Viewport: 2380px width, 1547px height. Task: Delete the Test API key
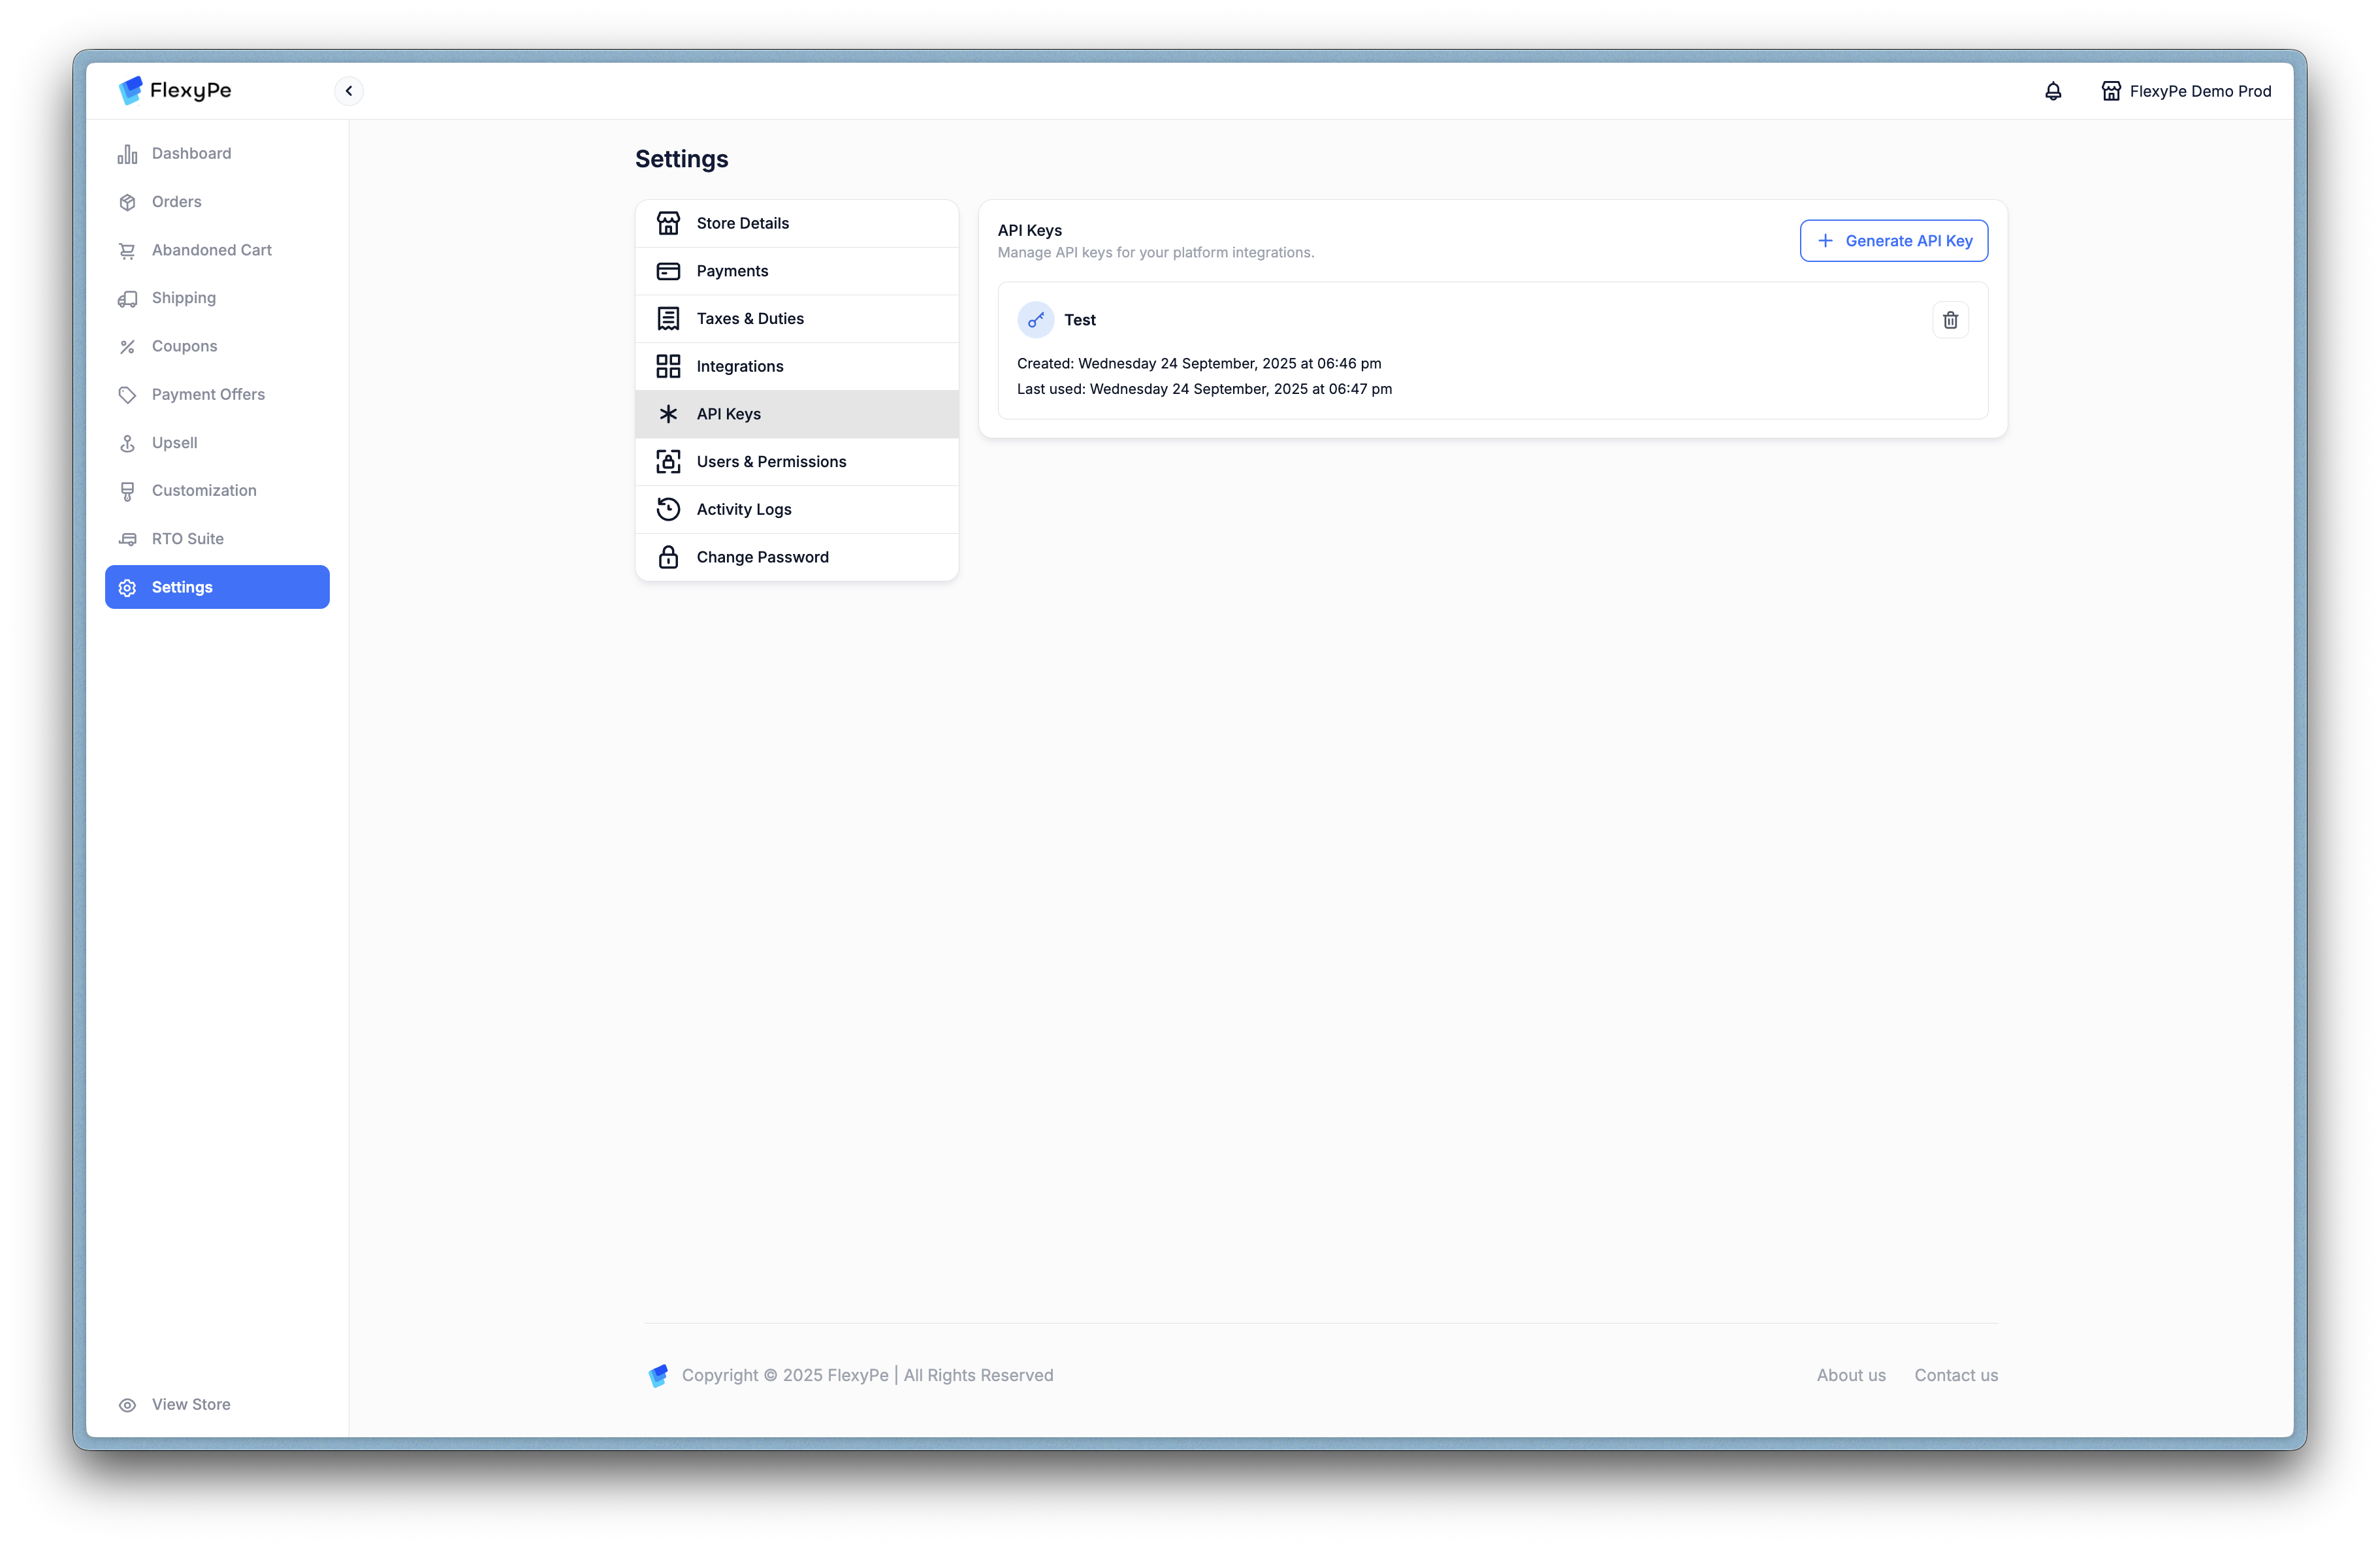click(x=1949, y=320)
